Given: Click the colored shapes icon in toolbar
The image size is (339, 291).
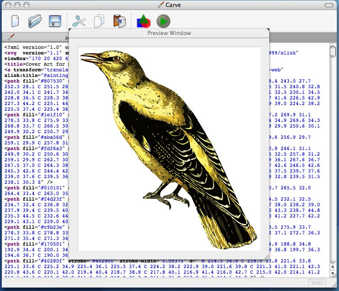Looking at the screenshot, I should (x=143, y=21).
